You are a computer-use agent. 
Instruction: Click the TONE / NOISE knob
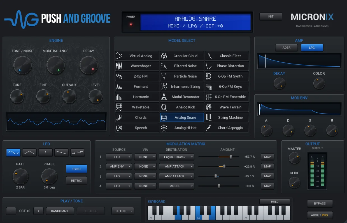(x=22, y=65)
